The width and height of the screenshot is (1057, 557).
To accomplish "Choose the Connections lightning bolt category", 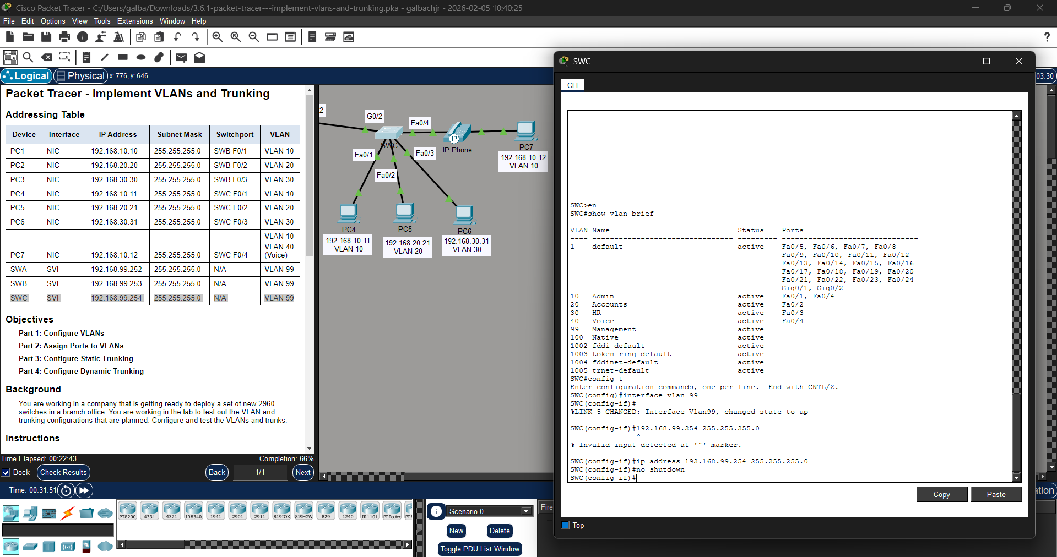I will 68,514.
